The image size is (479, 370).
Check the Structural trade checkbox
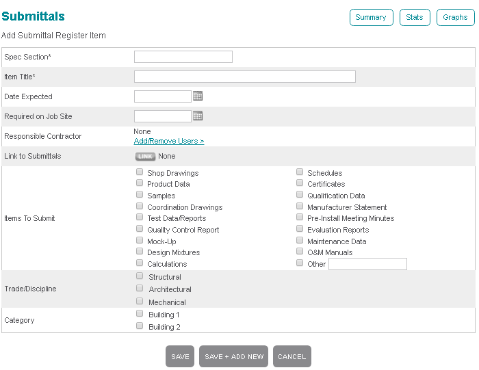(140, 276)
